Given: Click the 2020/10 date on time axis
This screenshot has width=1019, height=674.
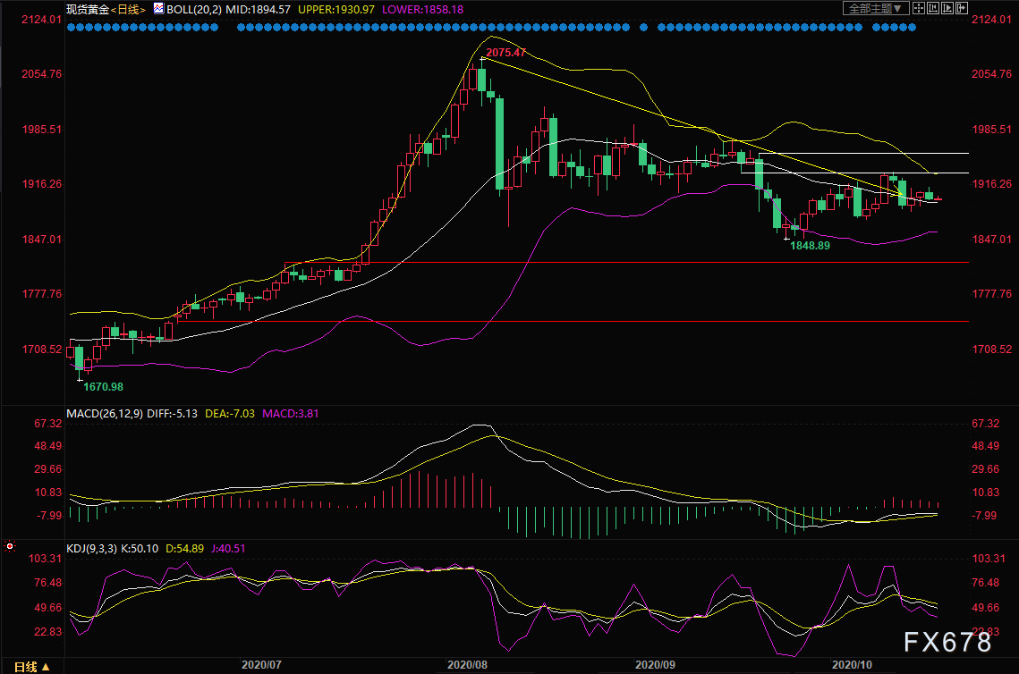Looking at the screenshot, I should pyautogui.click(x=853, y=665).
